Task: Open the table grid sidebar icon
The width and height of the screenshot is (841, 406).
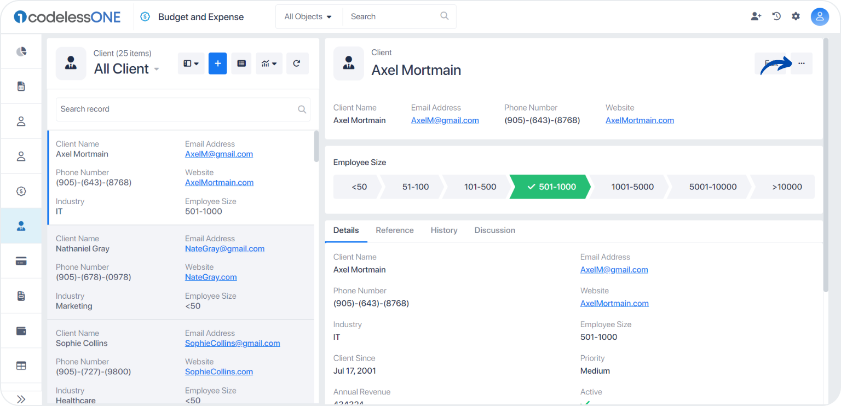Action: pos(21,366)
